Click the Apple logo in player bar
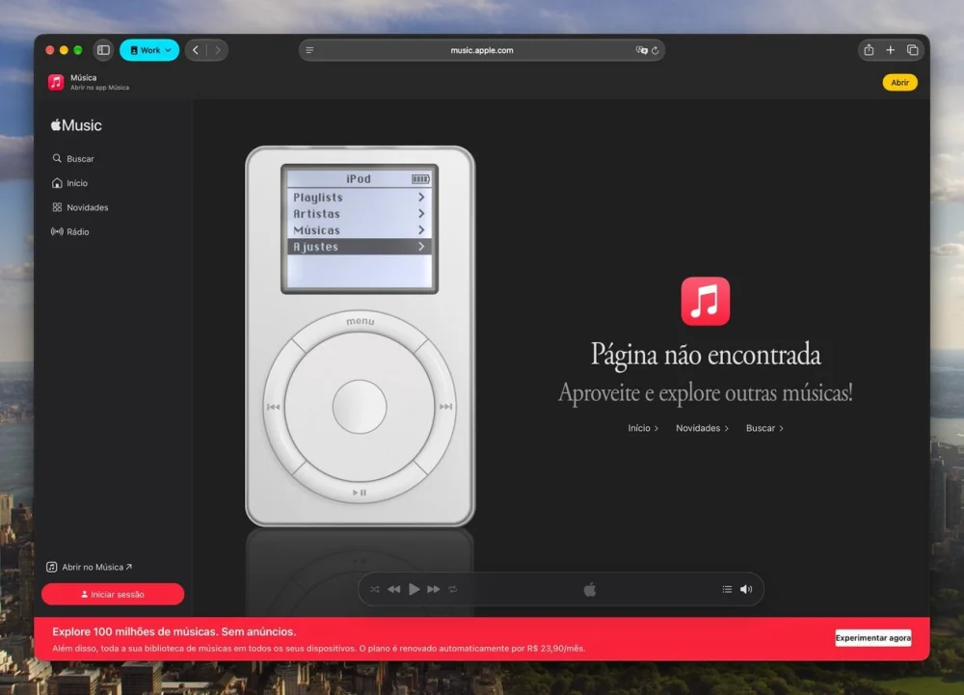The width and height of the screenshot is (964, 695). 590,589
